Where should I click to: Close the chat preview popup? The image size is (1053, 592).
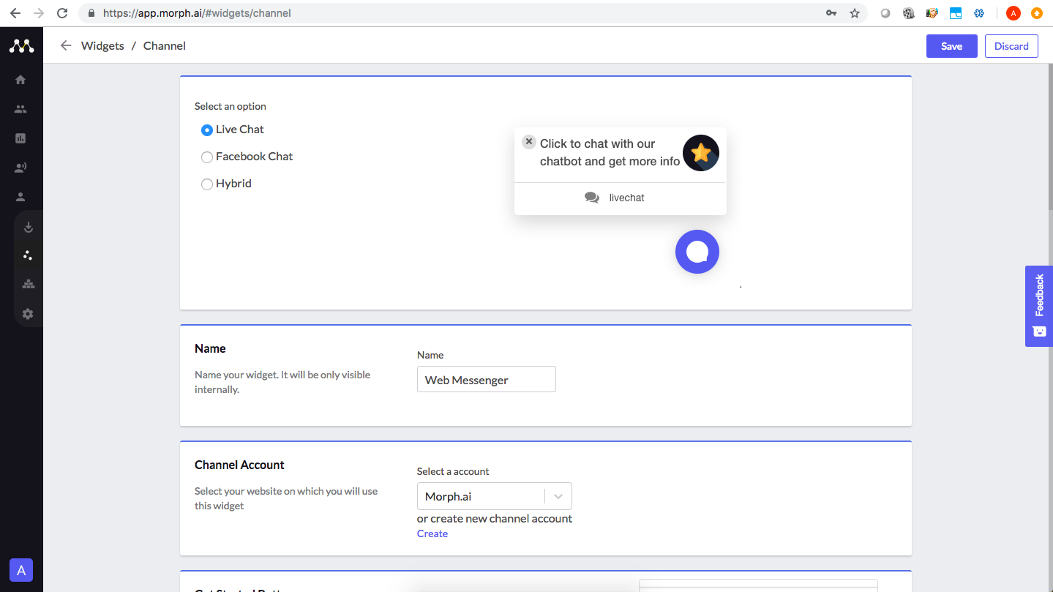(529, 142)
